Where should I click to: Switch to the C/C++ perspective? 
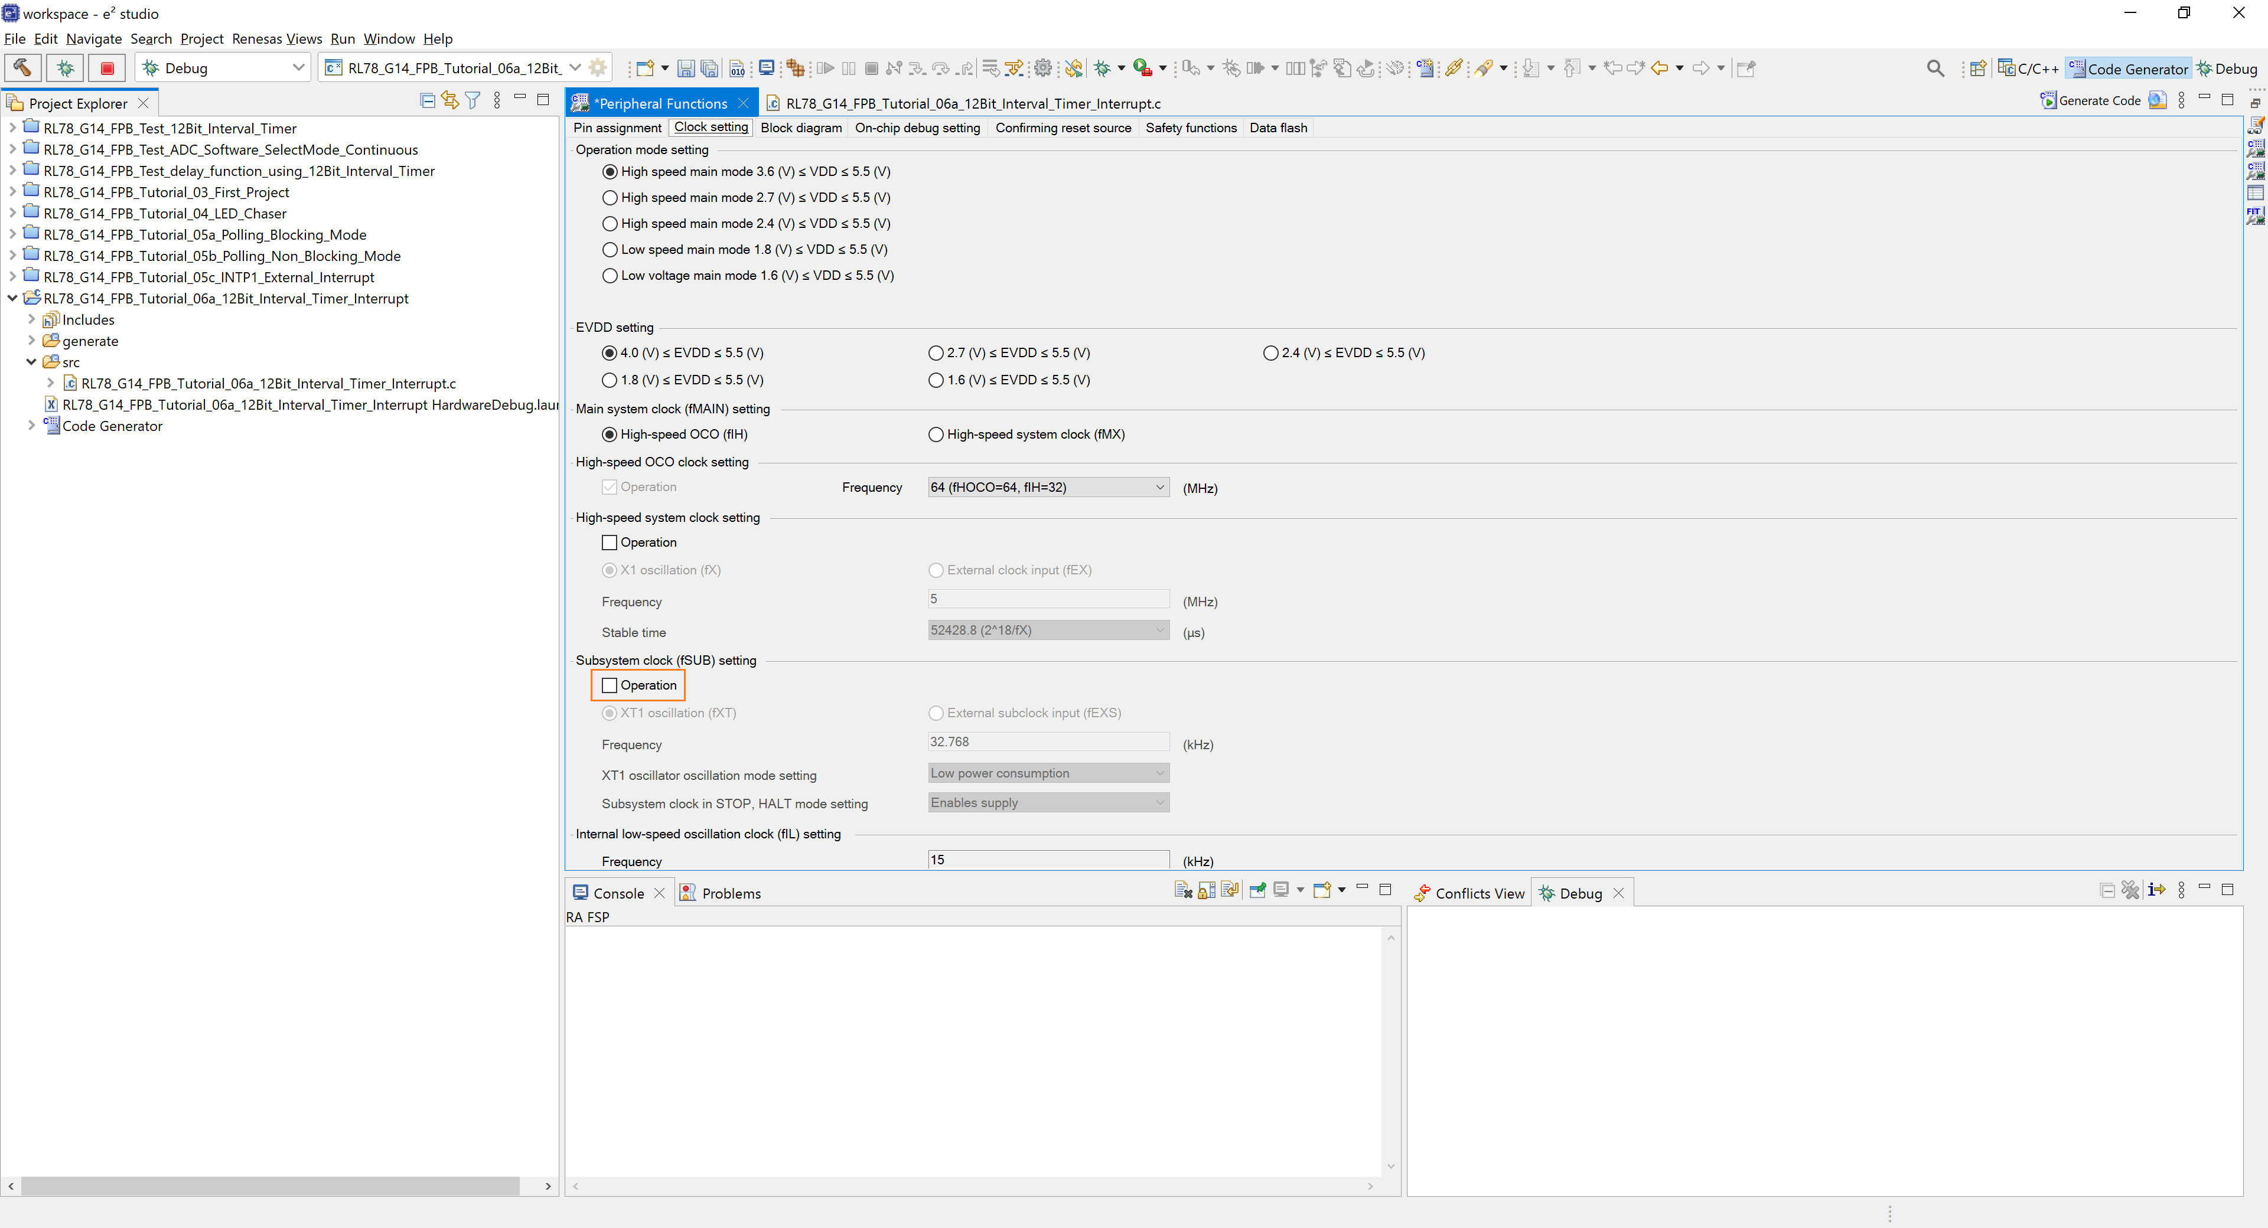(x=2028, y=68)
